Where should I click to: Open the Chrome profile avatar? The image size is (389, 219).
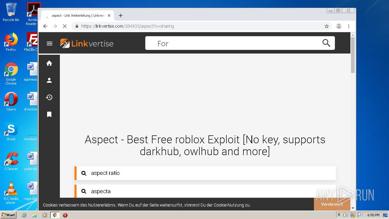point(339,26)
